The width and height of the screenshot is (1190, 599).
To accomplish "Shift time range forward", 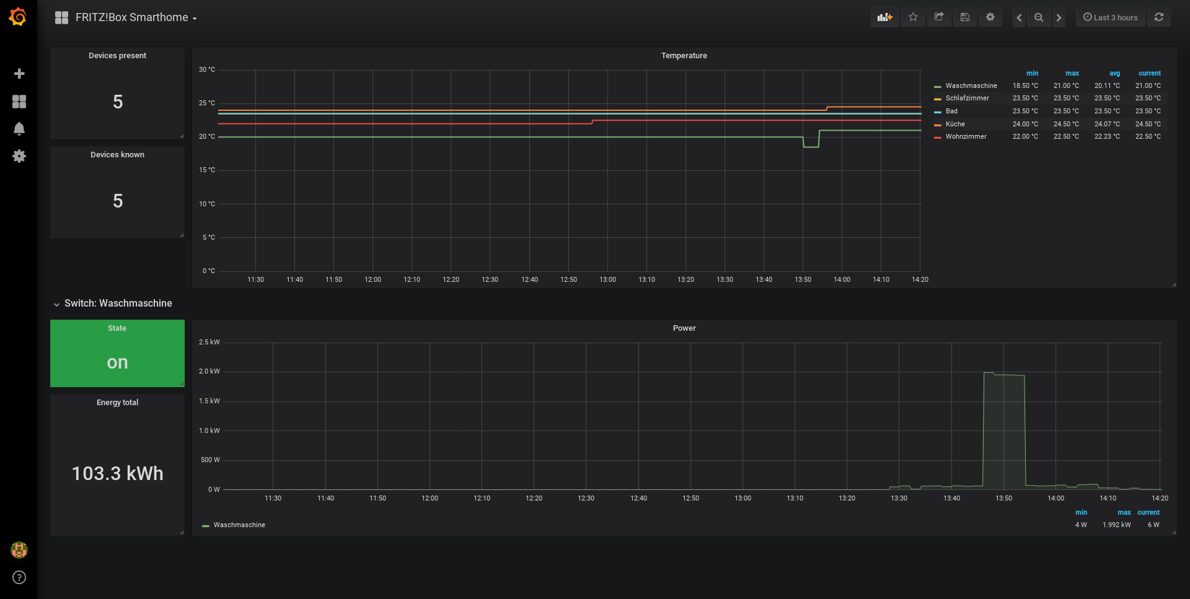I will (1059, 17).
